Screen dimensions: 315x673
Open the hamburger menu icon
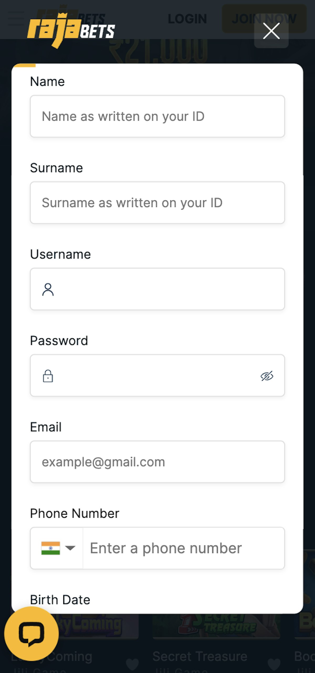tap(16, 18)
